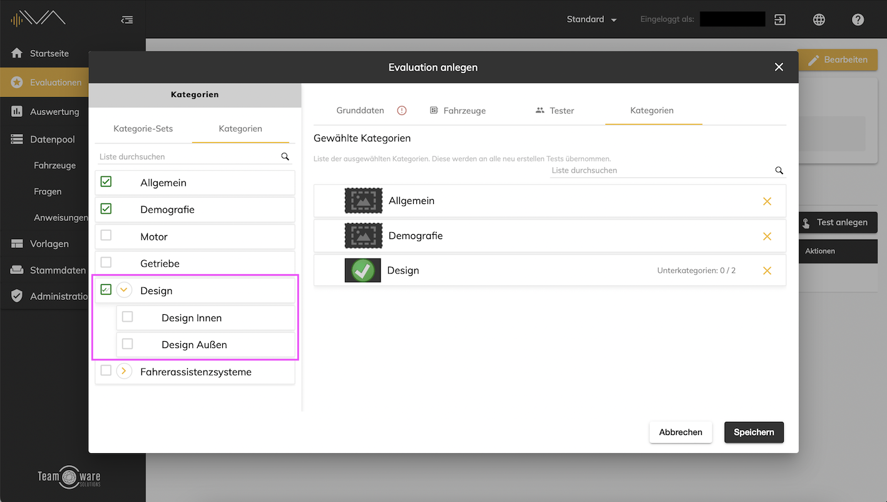Click the Unterkategorien: 0 / 2 text
Screen dimensions: 887x502
[x=696, y=270]
